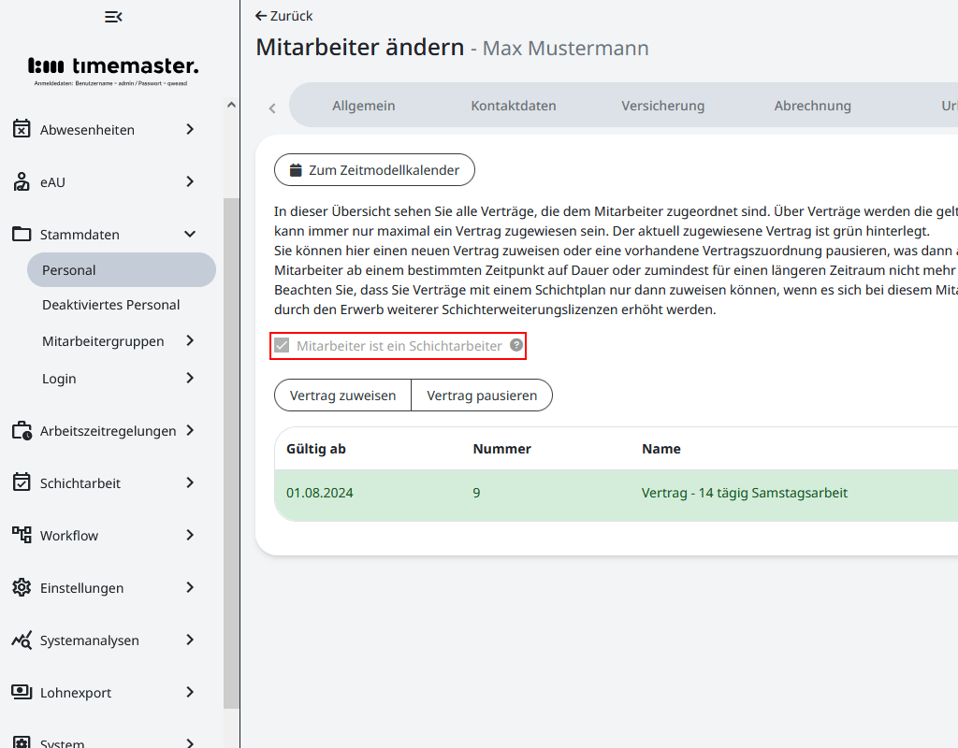Expand the Einstellungen menu chevron
958x748 pixels.
click(x=191, y=587)
